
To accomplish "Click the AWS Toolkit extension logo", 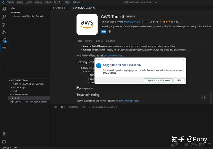I will (87, 24).
